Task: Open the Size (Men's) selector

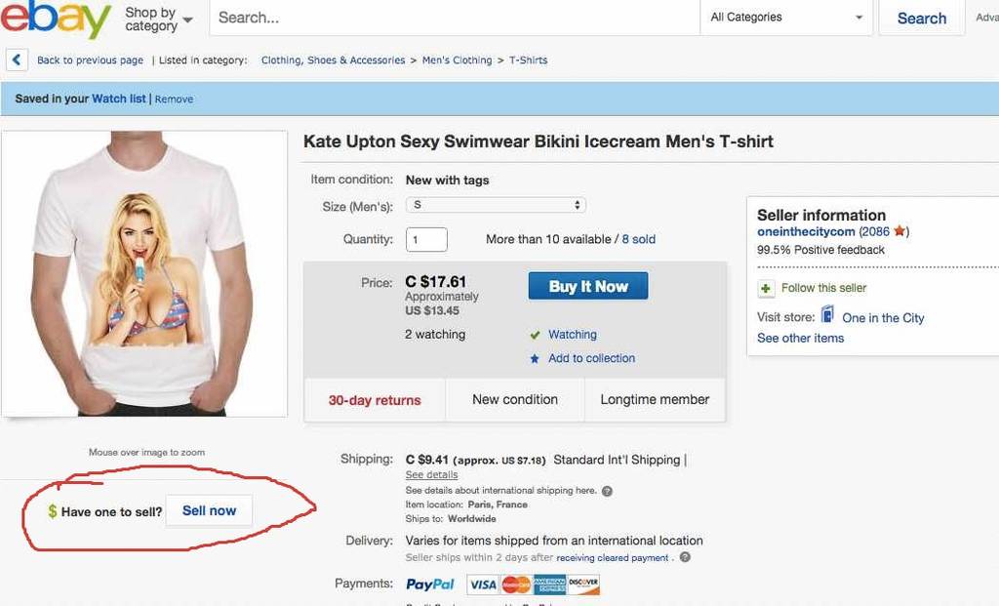Action: (496, 205)
